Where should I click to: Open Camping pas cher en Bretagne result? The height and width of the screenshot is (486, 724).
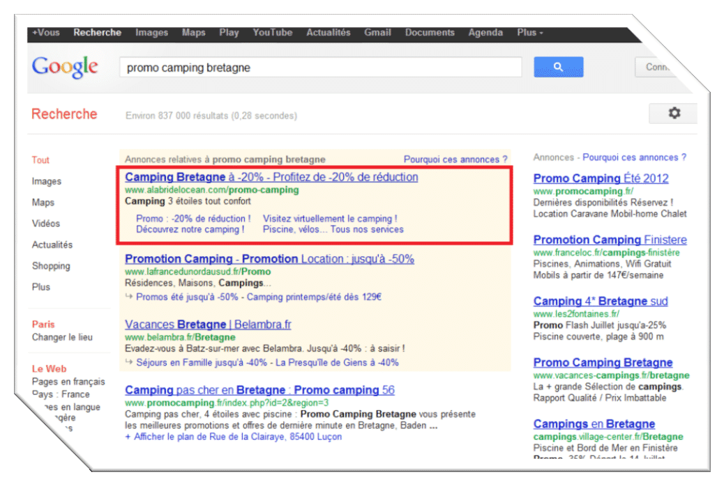pos(259,390)
